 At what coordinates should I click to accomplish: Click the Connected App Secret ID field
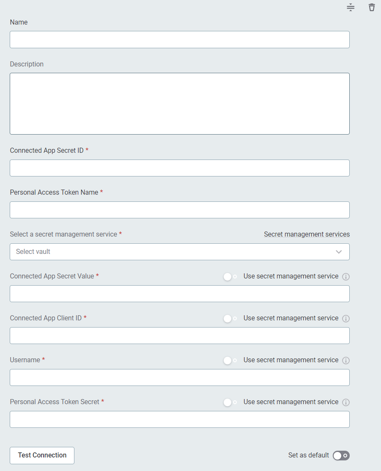[180, 168]
